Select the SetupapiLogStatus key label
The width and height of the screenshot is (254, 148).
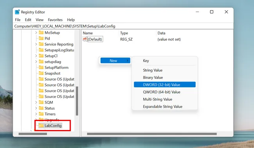(x=59, y=50)
